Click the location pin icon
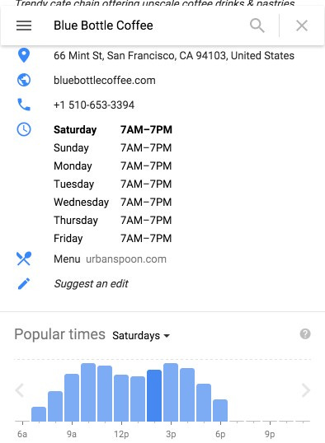The width and height of the screenshot is (325, 443). (x=24, y=55)
